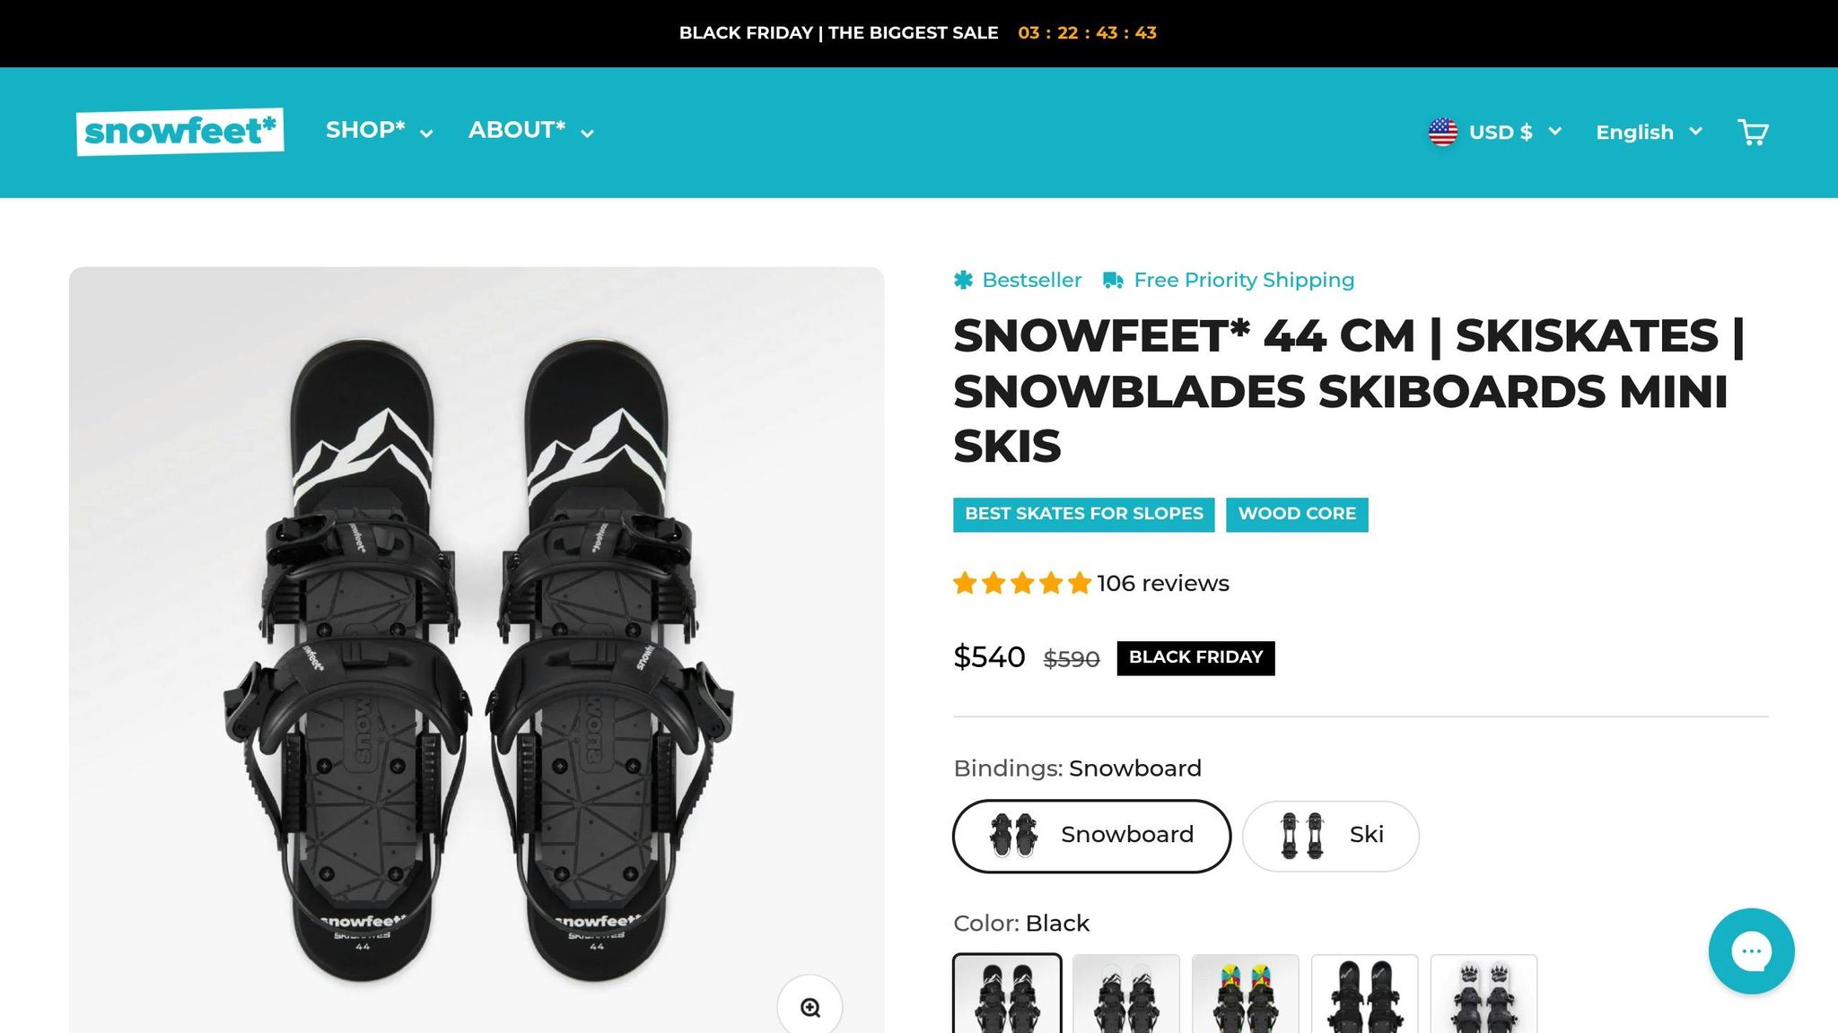This screenshot has height=1033, width=1838.
Task: Expand the USD currency dropdown
Action: (x=1515, y=131)
